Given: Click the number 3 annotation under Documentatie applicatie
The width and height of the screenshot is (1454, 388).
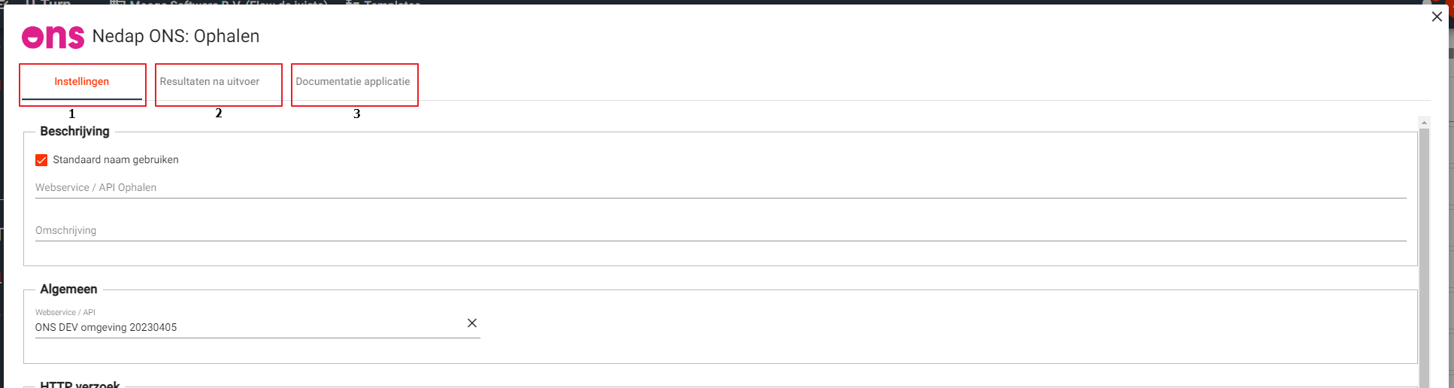Looking at the screenshot, I should point(357,114).
